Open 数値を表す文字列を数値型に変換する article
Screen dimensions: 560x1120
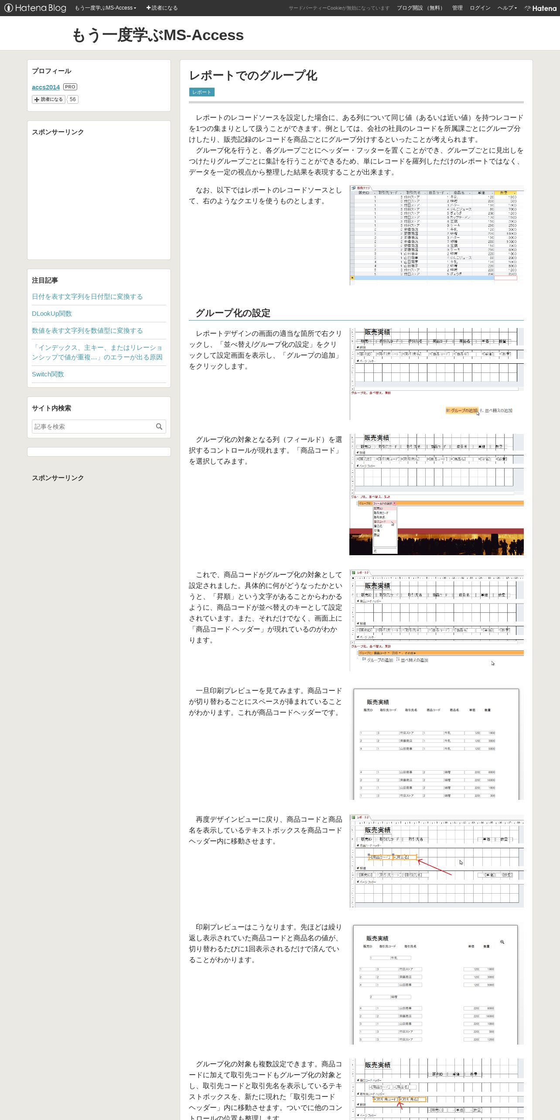tap(87, 331)
